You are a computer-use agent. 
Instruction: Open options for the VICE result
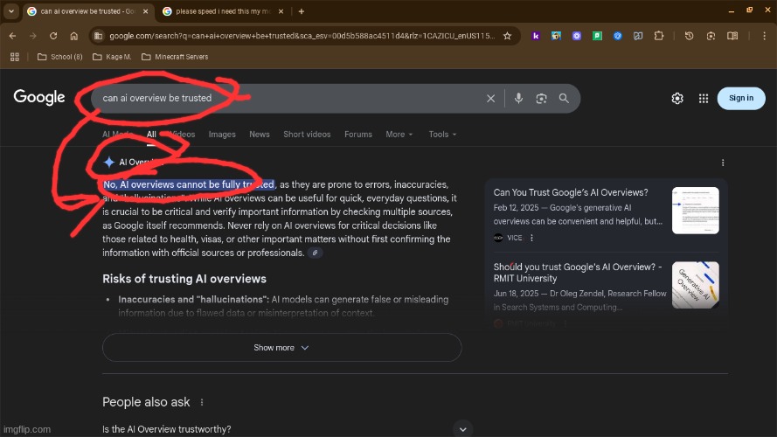[x=531, y=238]
